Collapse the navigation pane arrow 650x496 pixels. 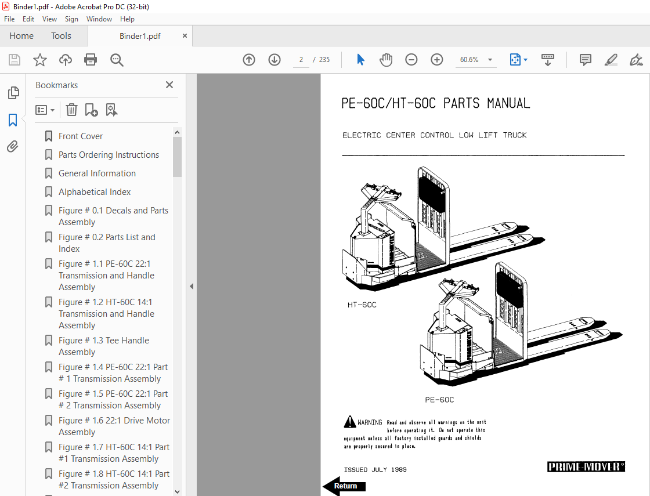pyautogui.click(x=192, y=286)
